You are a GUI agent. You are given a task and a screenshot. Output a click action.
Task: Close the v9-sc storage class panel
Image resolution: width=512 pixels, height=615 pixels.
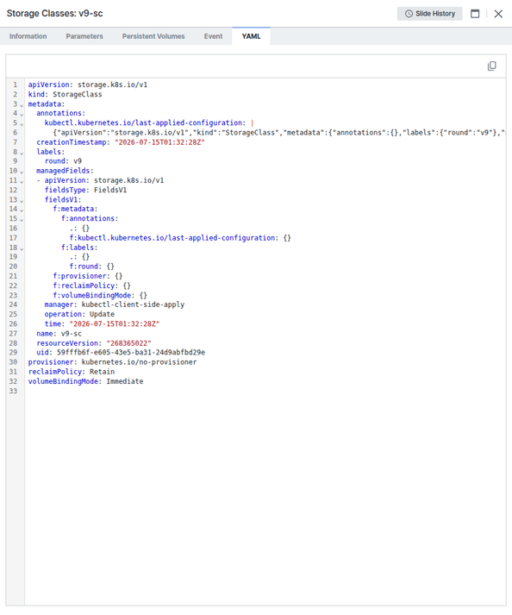click(498, 14)
